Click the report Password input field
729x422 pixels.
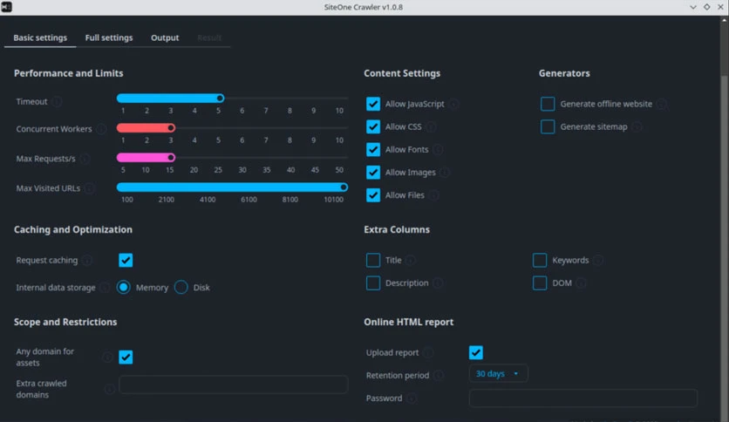(583, 398)
